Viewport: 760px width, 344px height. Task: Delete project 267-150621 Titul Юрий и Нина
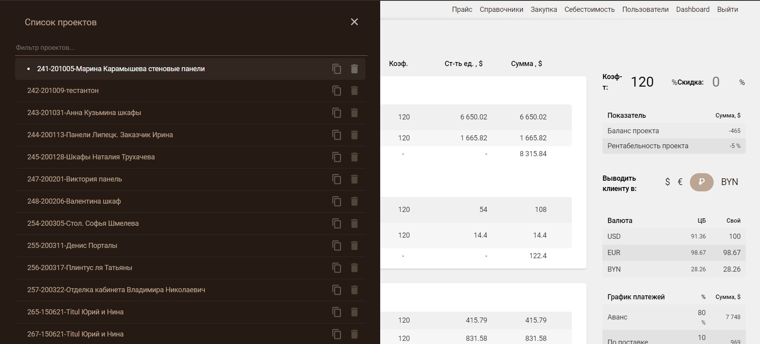[354, 335]
